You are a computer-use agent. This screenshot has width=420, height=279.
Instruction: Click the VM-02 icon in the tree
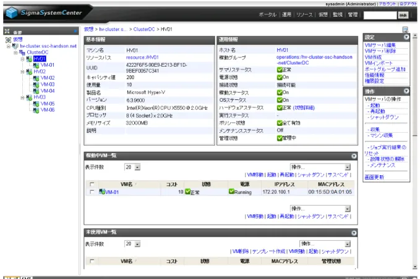pos(36,78)
